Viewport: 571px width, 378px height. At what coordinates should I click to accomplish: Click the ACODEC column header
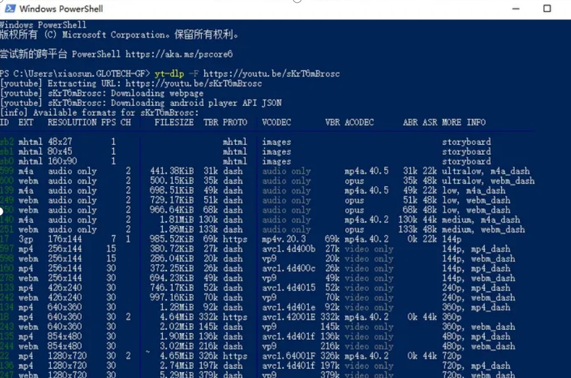click(359, 123)
